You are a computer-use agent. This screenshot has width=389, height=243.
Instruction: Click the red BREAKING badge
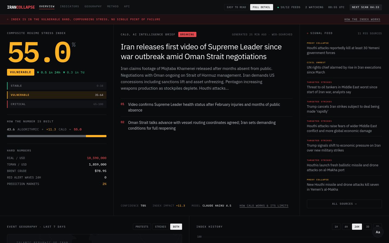187,35
